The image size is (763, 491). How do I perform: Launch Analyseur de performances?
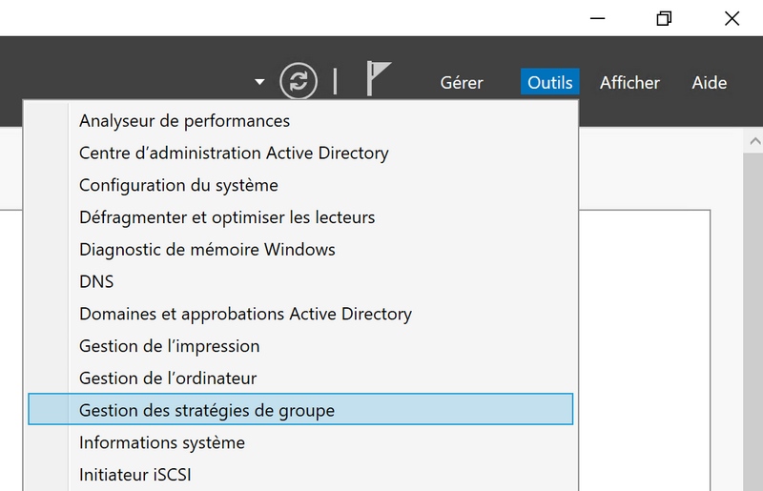pyautogui.click(x=184, y=121)
